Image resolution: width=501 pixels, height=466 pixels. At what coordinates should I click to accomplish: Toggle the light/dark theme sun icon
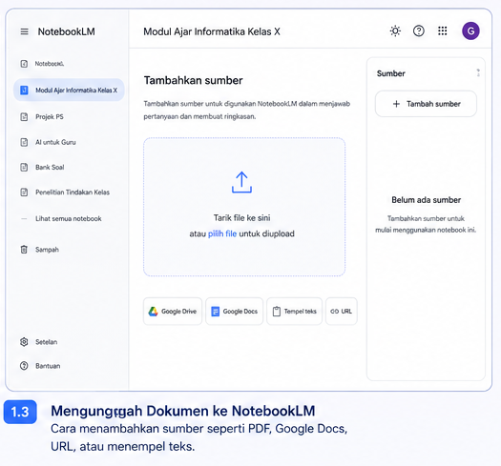395,30
